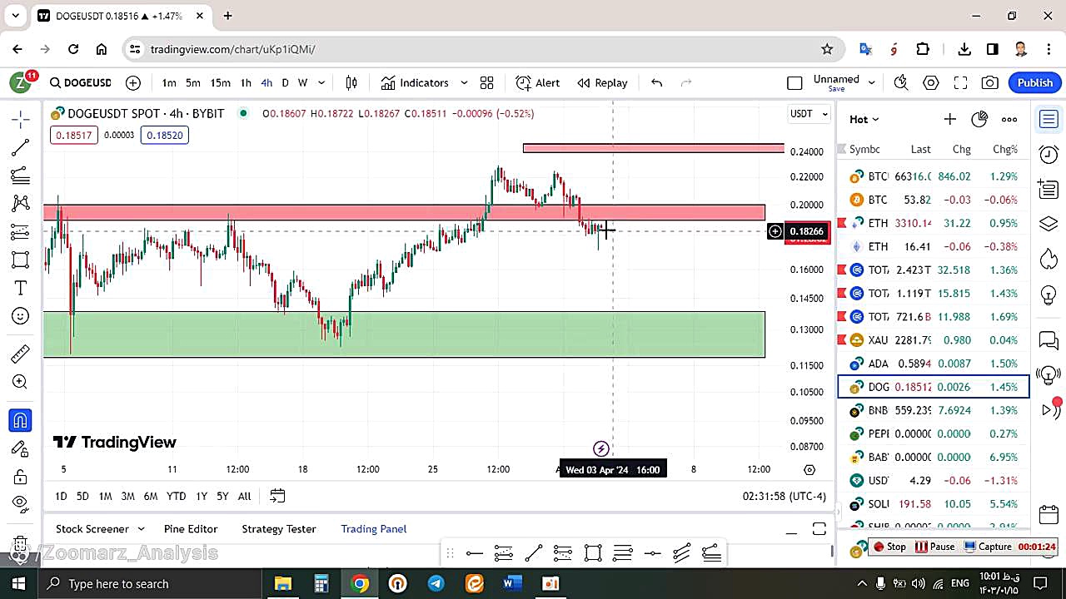Screen dimensions: 1066x599
Task: Open the patterns drawing tool
Action: (x=21, y=204)
